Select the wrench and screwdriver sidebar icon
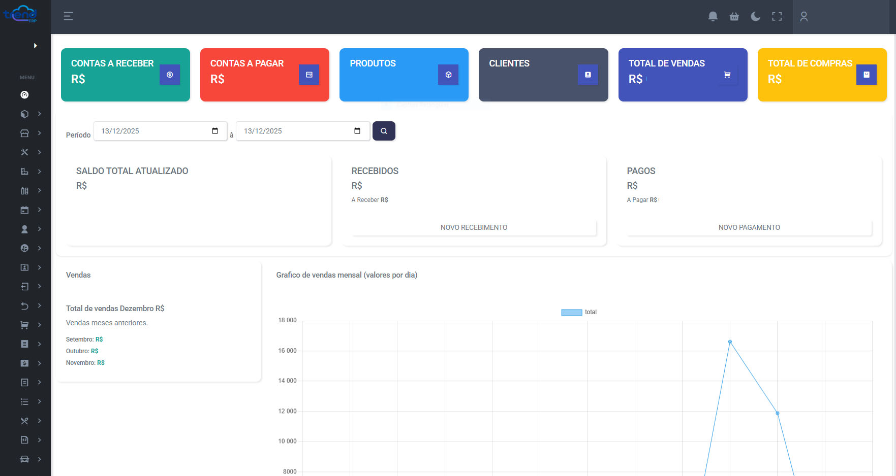 (24, 152)
